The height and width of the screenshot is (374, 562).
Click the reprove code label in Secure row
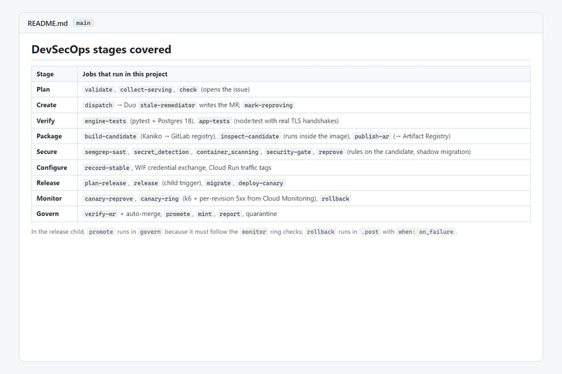tap(331, 152)
